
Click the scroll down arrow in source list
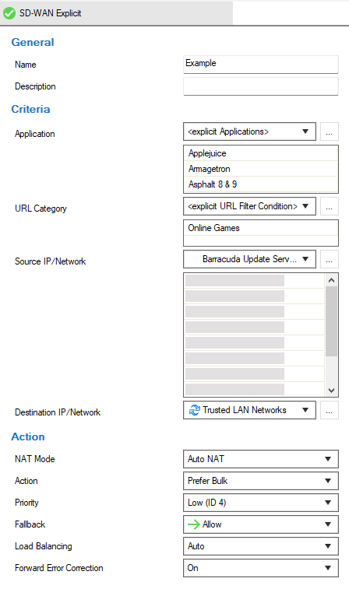coord(331,391)
